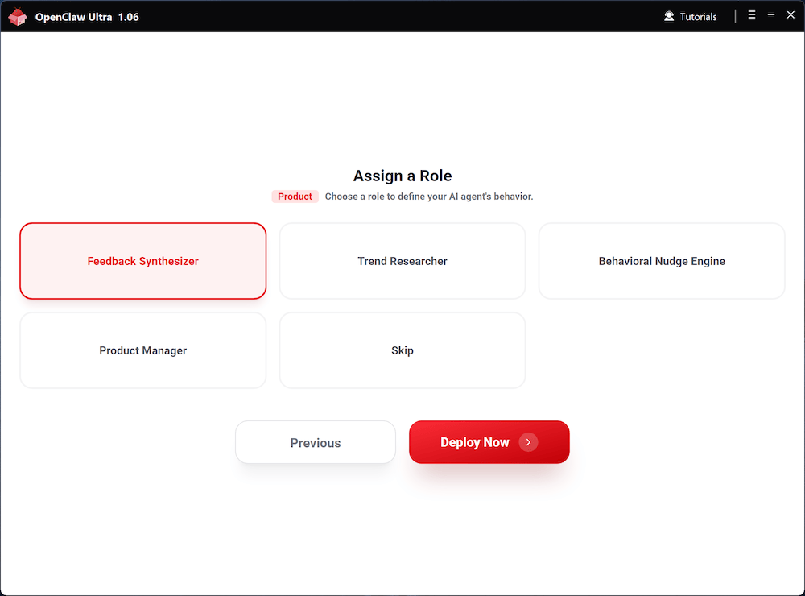
Task: Click the Assign a Role heading
Action: point(402,176)
